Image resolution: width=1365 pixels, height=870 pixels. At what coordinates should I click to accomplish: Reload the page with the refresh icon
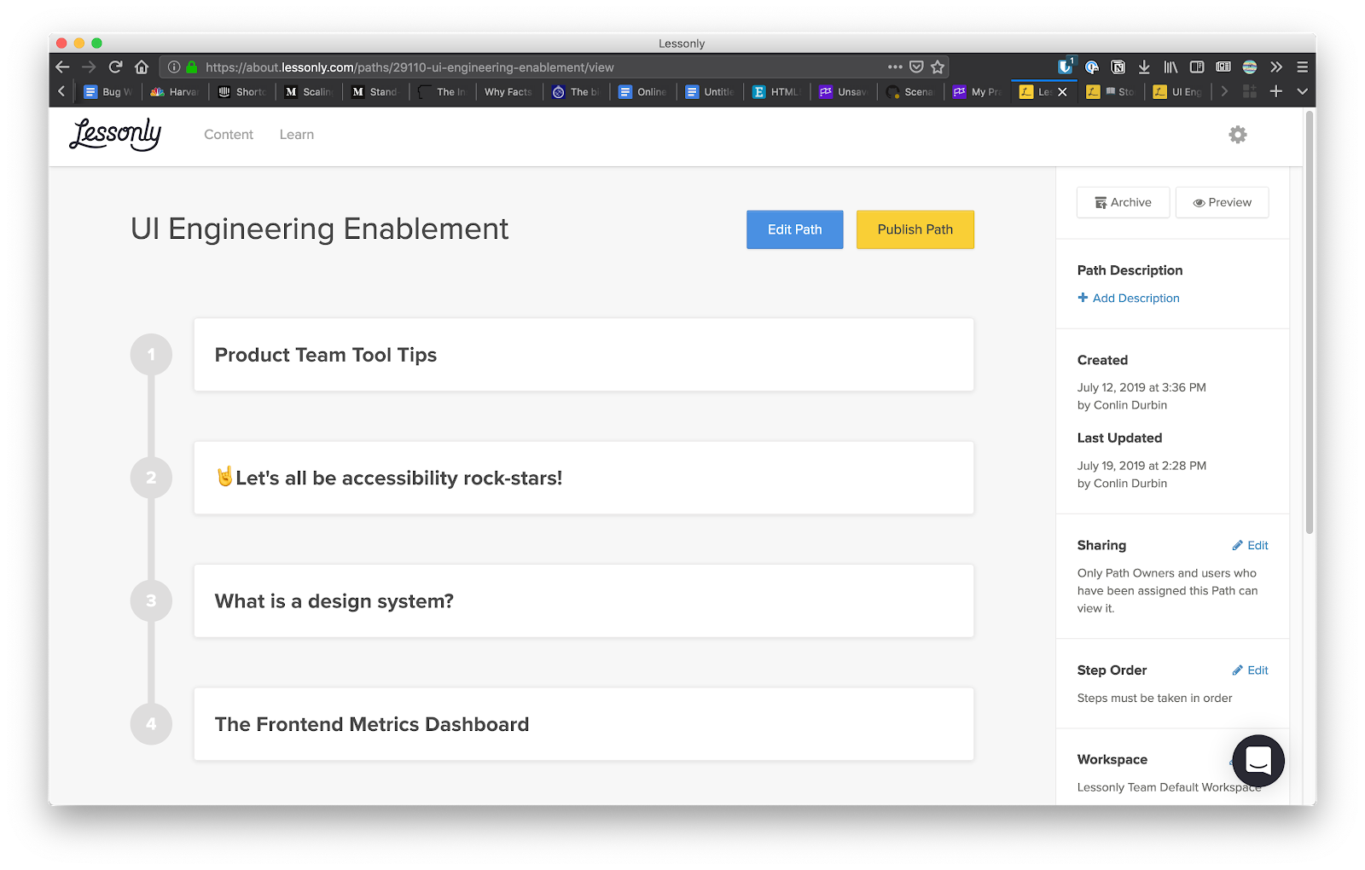click(x=115, y=67)
